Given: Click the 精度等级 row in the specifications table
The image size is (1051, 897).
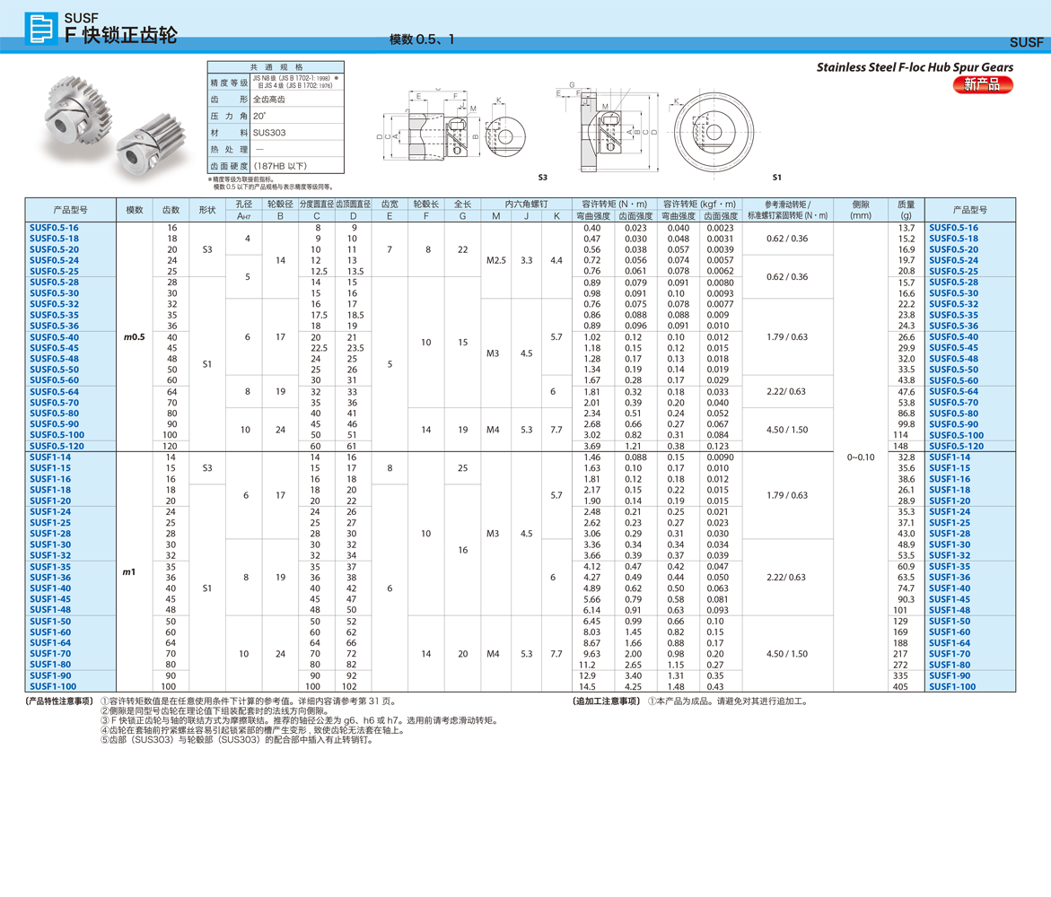Looking at the screenshot, I should [229, 83].
